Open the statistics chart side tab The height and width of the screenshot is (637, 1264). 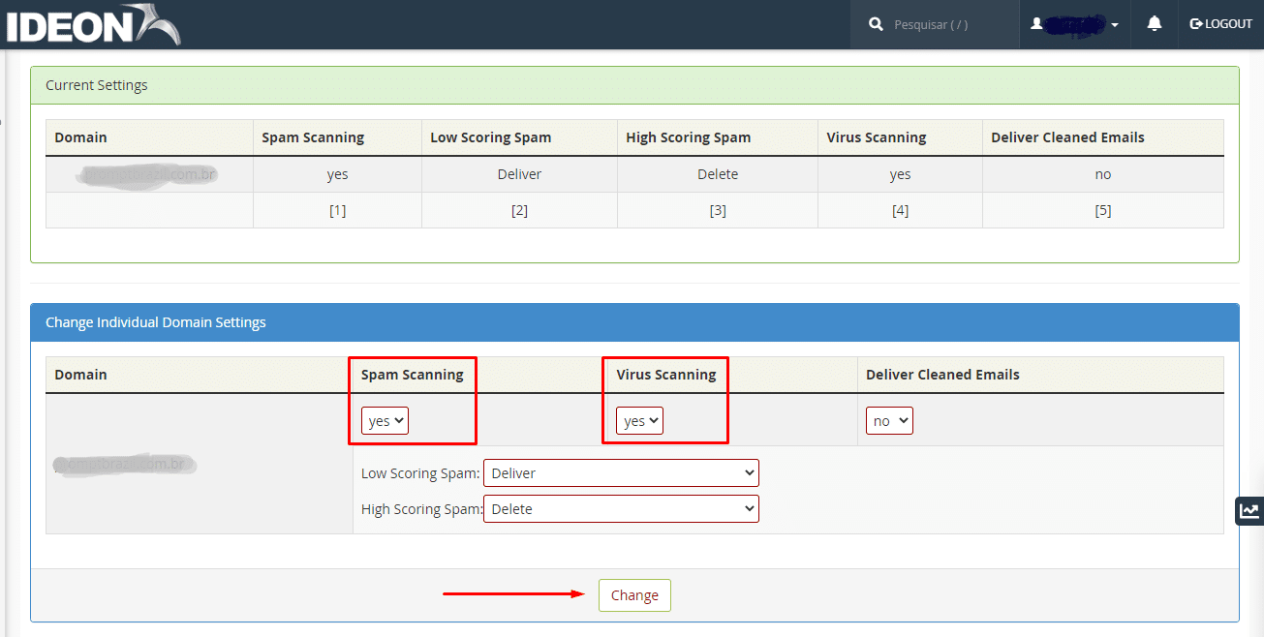pos(1249,511)
